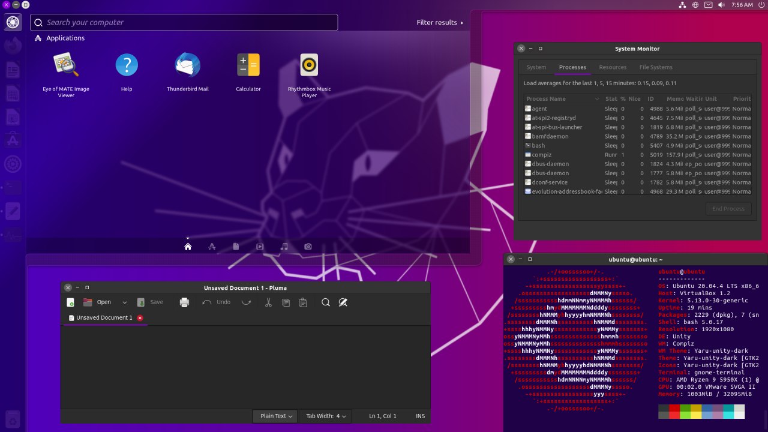
Task: Open the Plain Text language dropdown
Action: 275,416
